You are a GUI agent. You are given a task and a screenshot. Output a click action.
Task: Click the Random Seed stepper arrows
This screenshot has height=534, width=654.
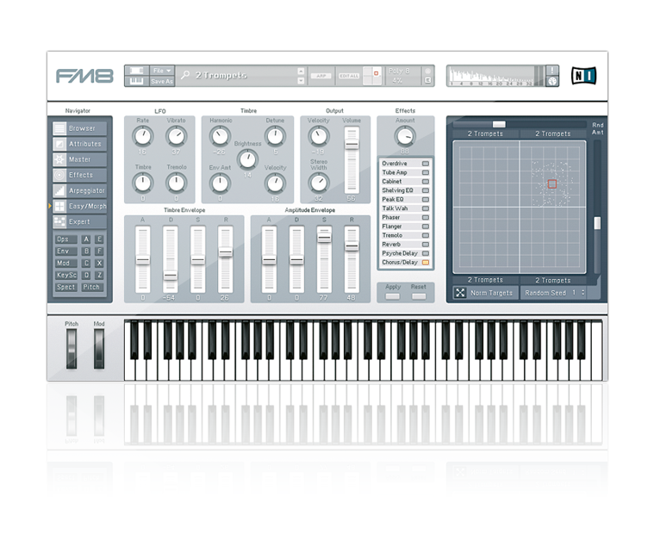click(583, 293)
